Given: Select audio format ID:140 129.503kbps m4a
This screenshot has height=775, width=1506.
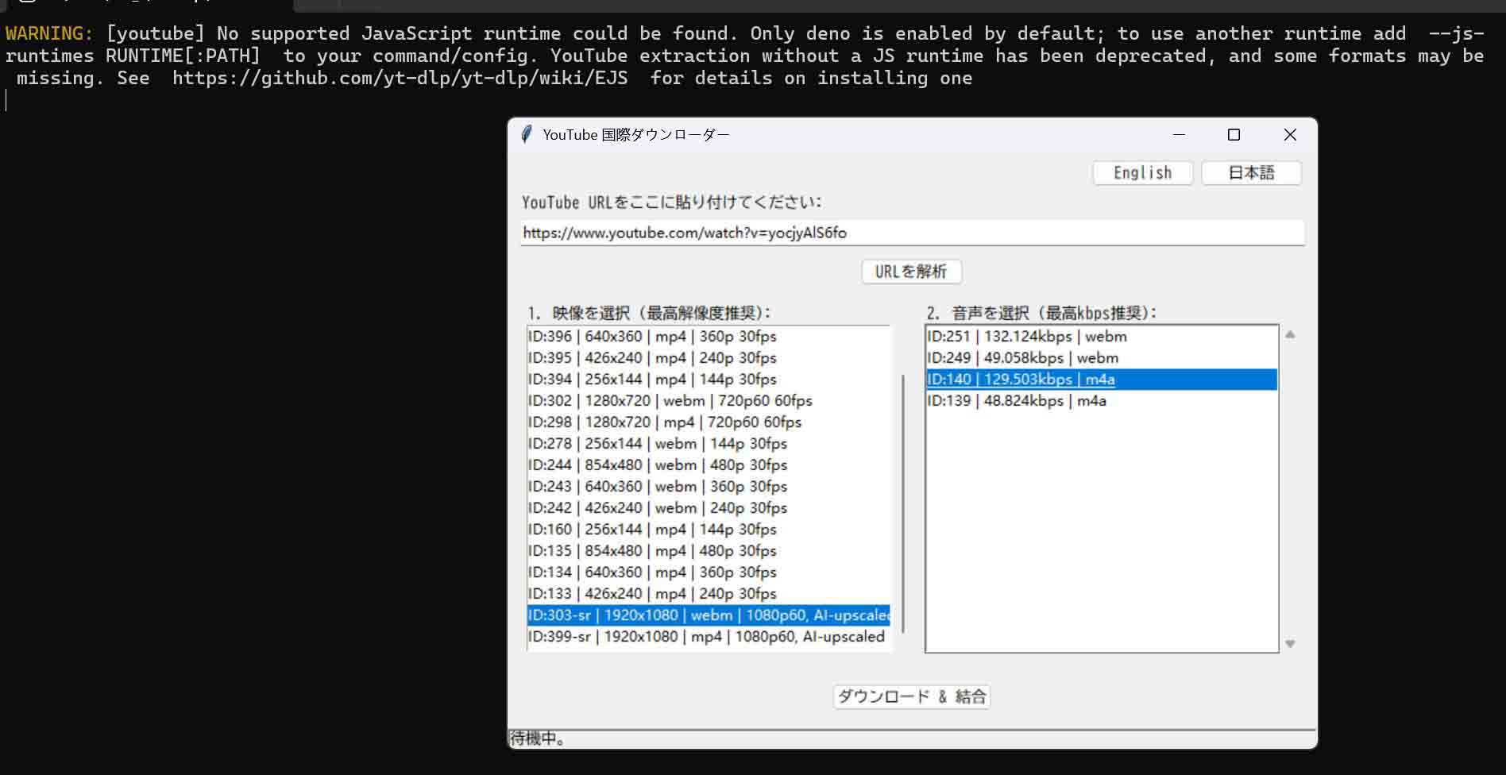Looking at the screenshot, I should coord(1021,380).
